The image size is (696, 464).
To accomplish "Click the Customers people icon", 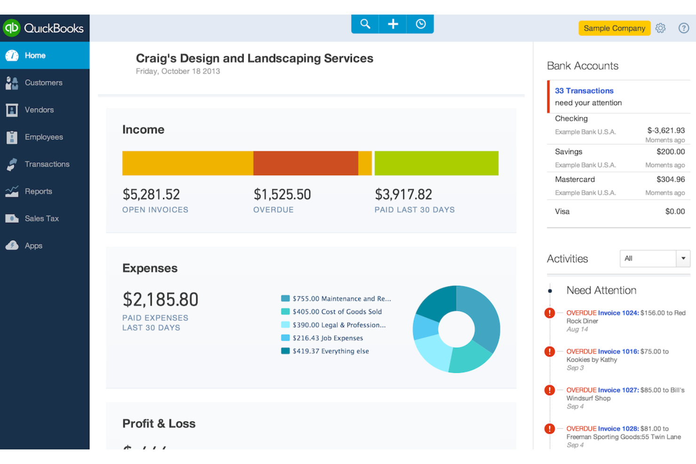I will pos(12,83).
